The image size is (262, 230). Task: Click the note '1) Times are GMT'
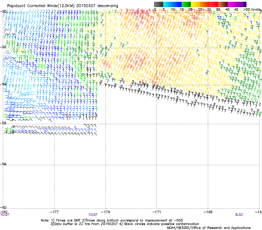click(x=65, y=220)
